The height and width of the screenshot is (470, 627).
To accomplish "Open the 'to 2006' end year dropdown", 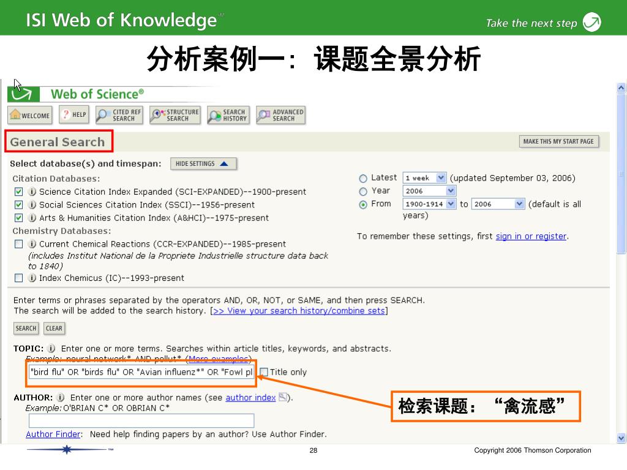I will tap(498, 204).
